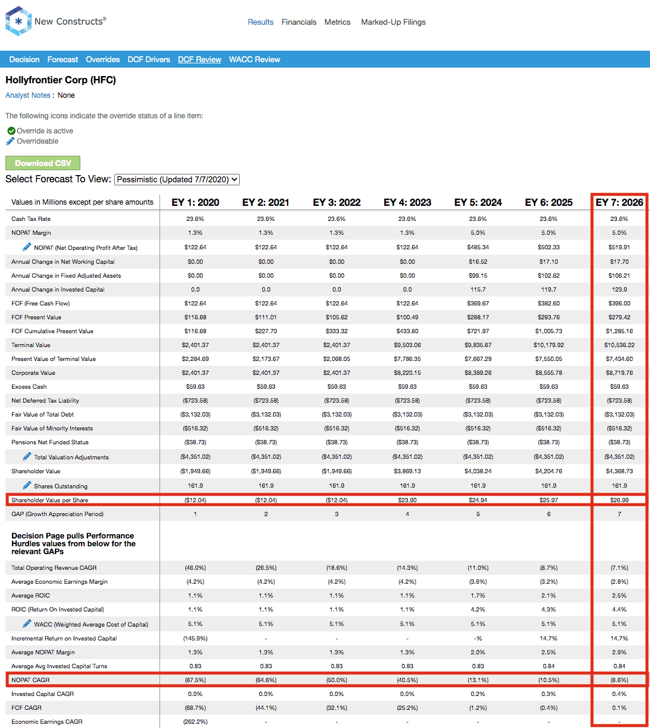The image size is (650, 728).
Task: Switch to the DCF Drivers tab
Action: [x=149, y=59]
